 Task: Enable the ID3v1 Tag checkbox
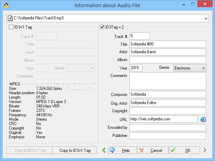coord(11,27)
